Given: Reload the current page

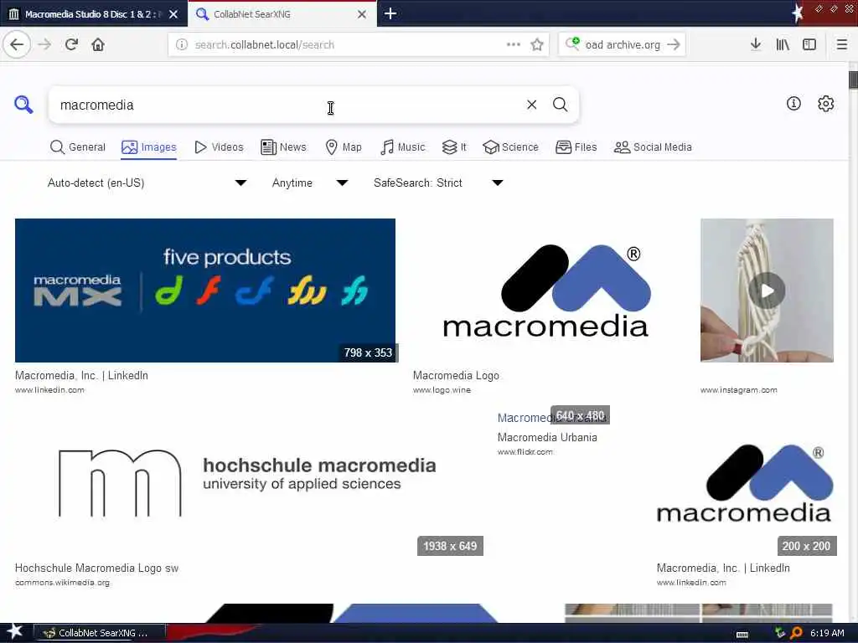Looking at the screenshot, I should point(71,44).
